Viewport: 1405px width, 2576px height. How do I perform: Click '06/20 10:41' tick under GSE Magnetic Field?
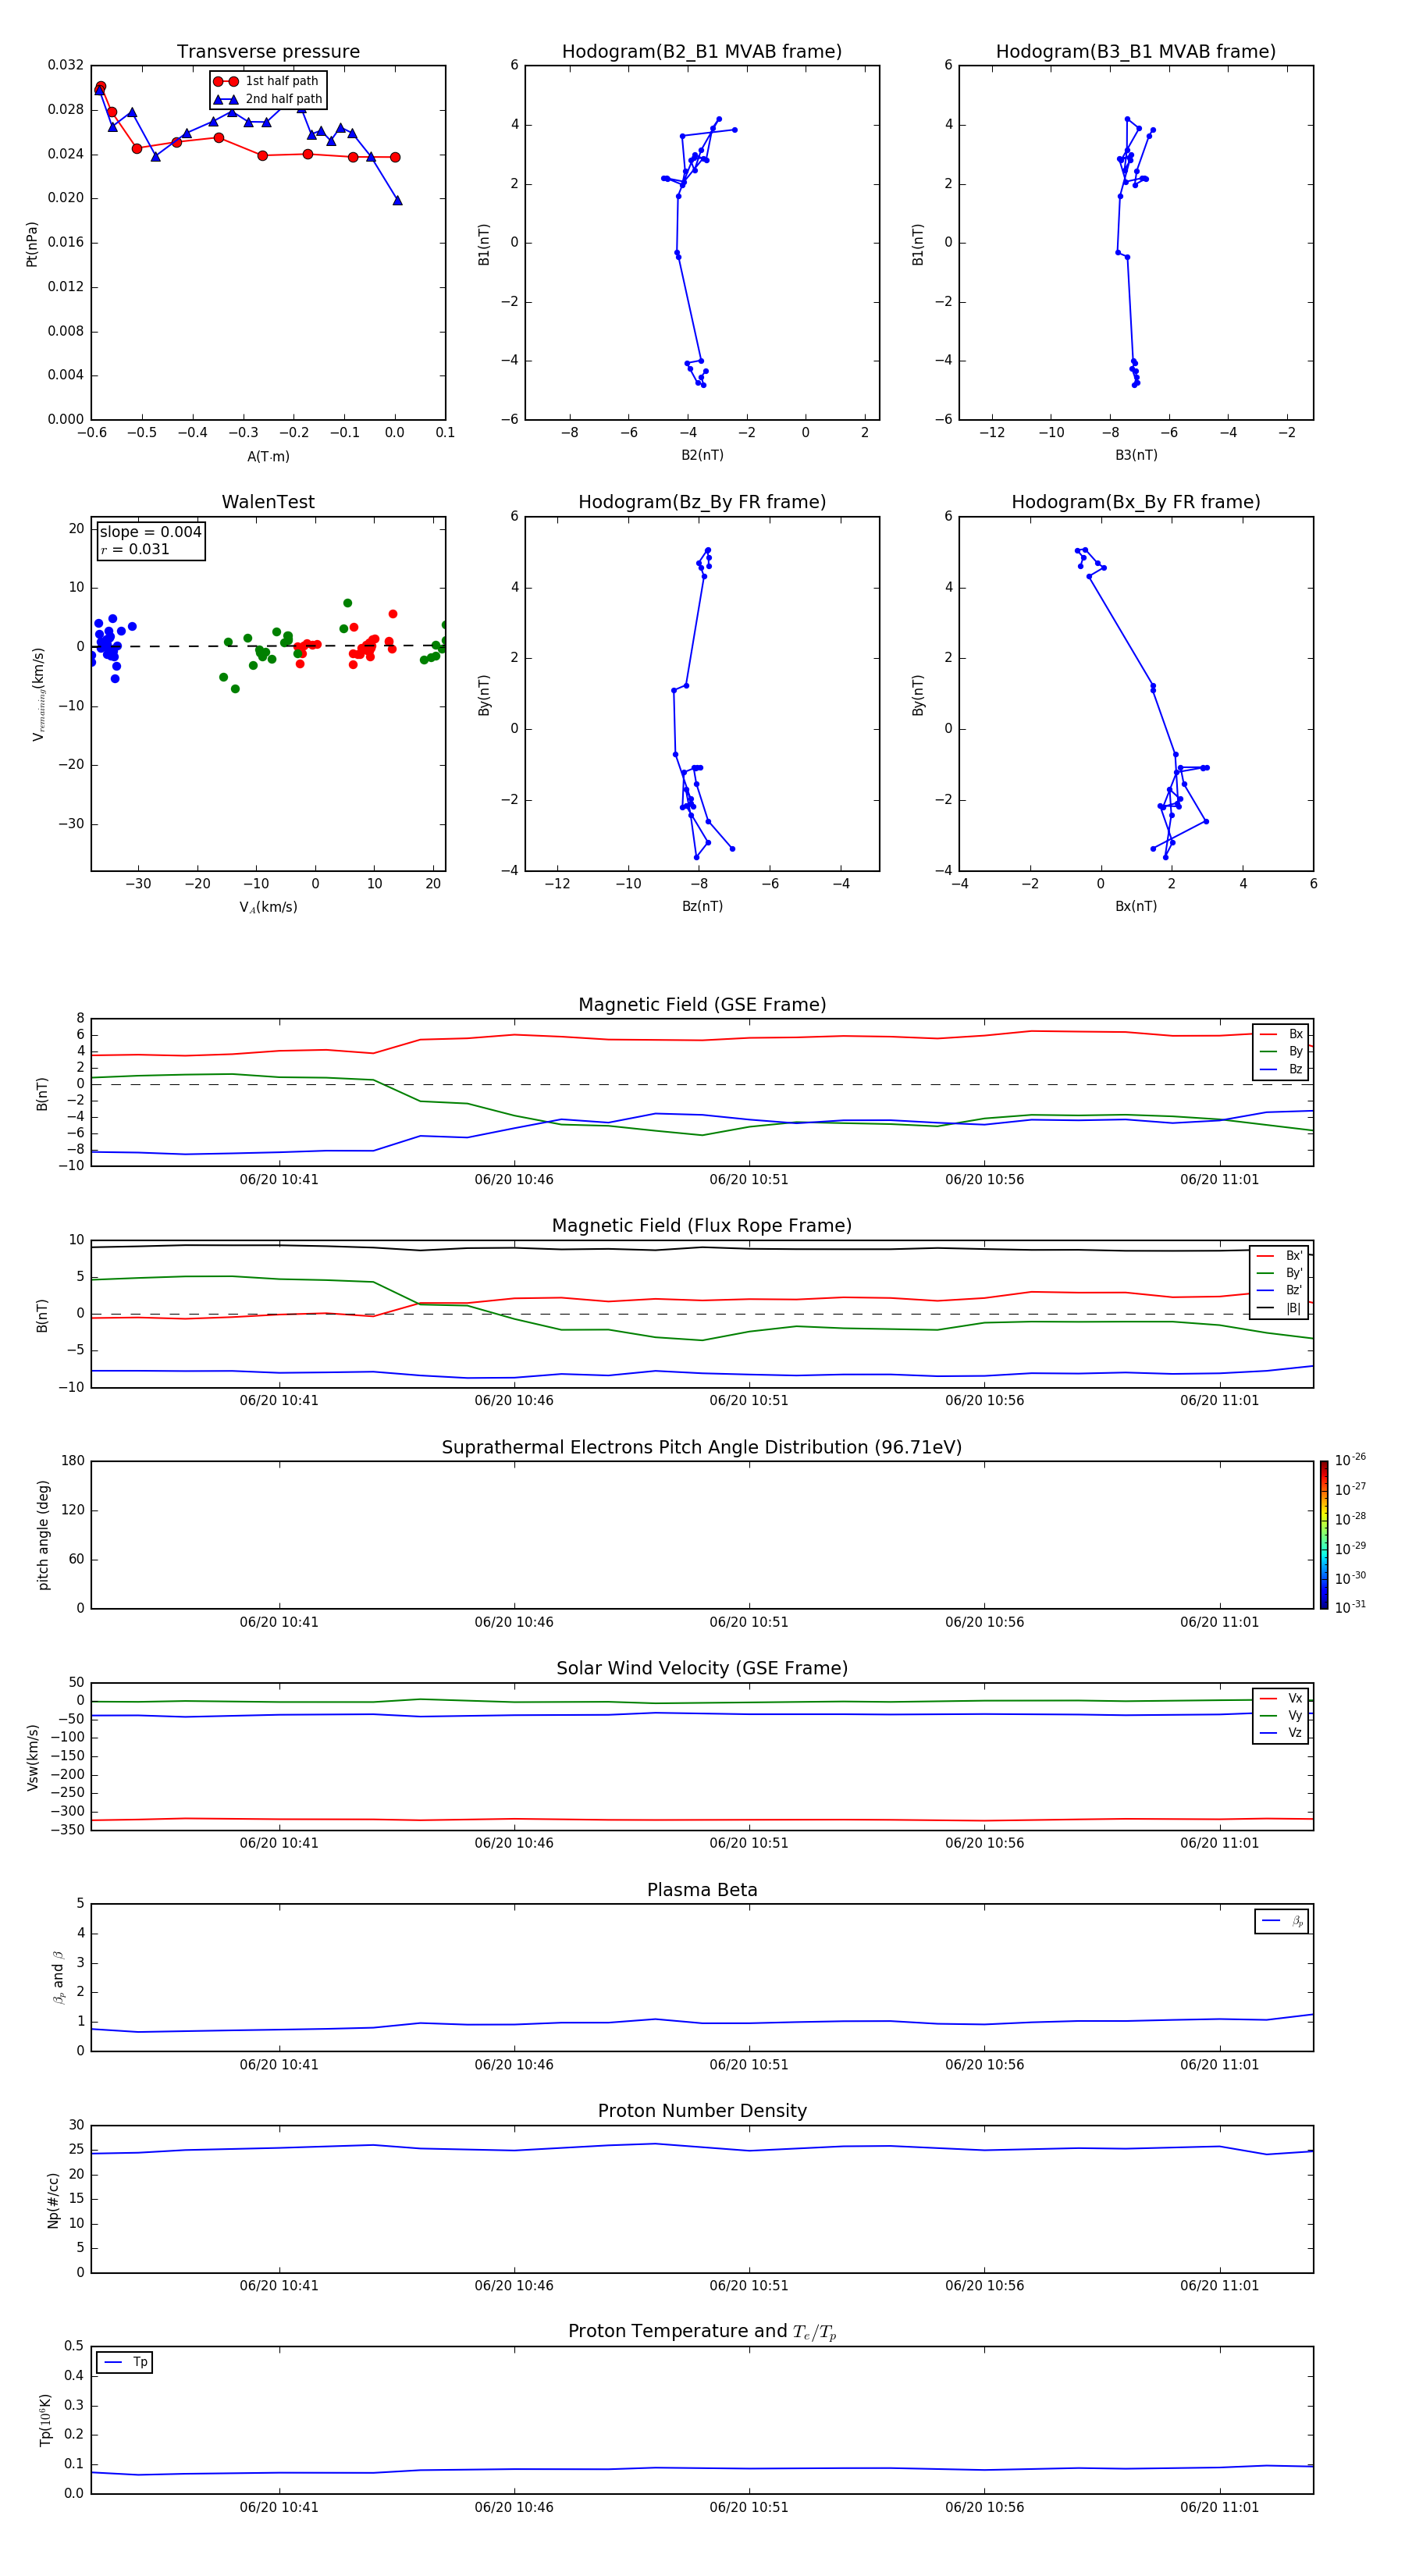279,1179
